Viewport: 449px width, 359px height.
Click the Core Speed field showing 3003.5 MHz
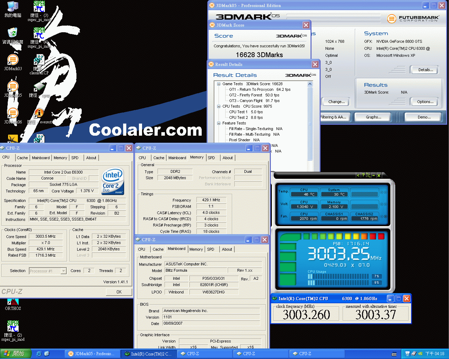pos(46,236)
